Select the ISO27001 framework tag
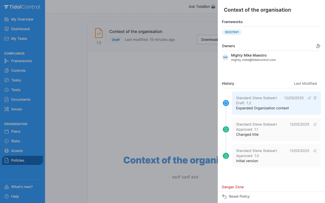325x203 pixels. tap(232, 32)
